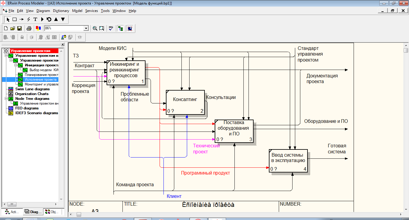
Task: Select the Activity Box tool
Action: tap(14, 19)
